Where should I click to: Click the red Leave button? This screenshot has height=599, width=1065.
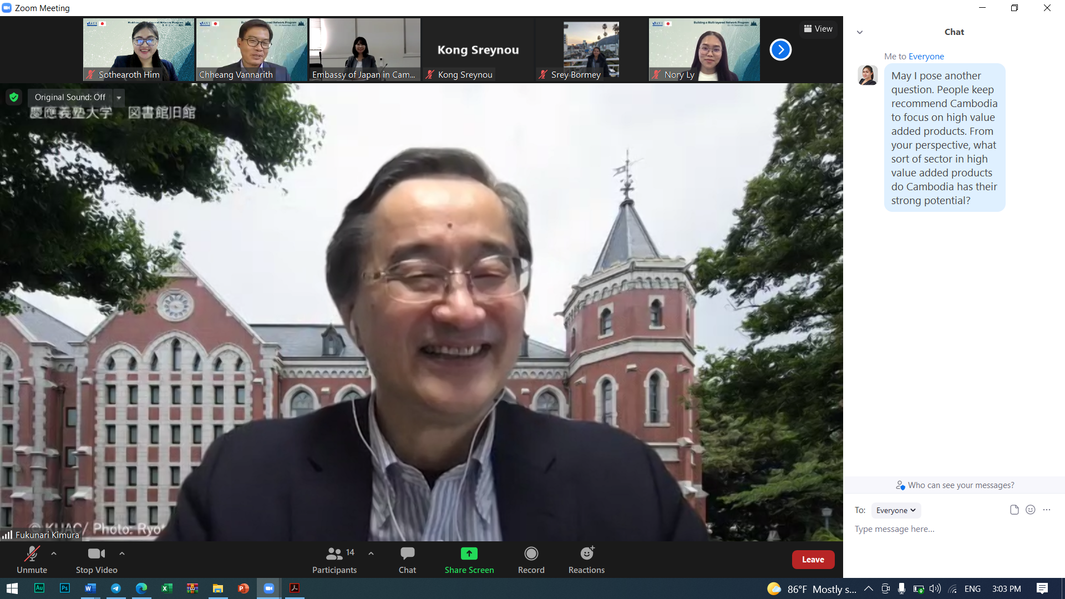point(813,560)
